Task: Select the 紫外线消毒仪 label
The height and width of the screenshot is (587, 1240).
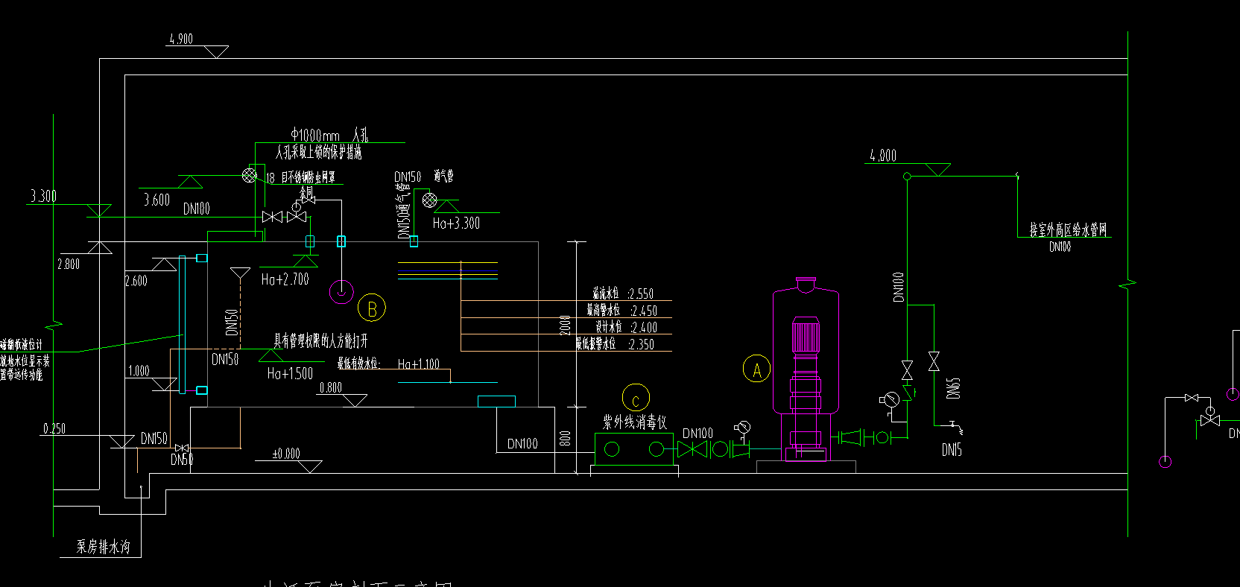Action: tap(635, 422)
